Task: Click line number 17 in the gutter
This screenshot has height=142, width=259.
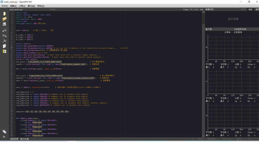Action: pos(12,48)
